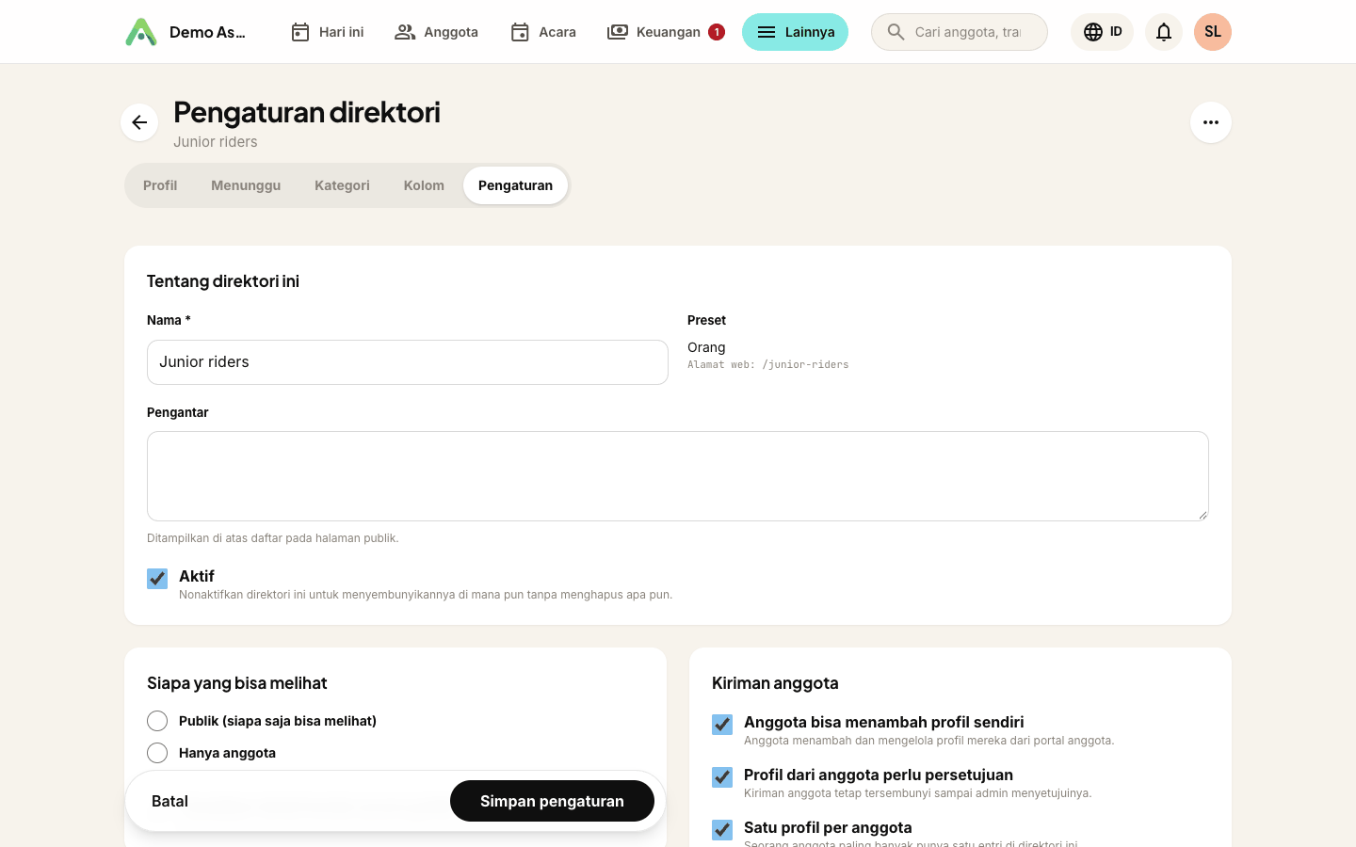Open the Acara section
The width and height of the screenshot is (1356, 847).
(543, 32)
